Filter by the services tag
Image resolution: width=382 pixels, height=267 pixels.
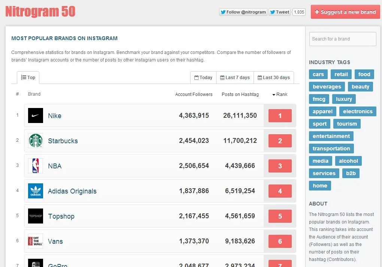coord(324,174)
